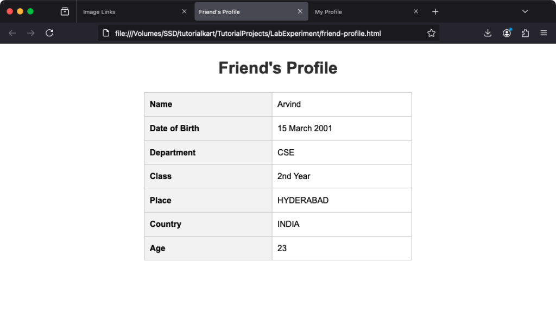This screenshot has width=556, height=319.
Task: Open the hamburger application menu
Action: (x=544, y=33)
